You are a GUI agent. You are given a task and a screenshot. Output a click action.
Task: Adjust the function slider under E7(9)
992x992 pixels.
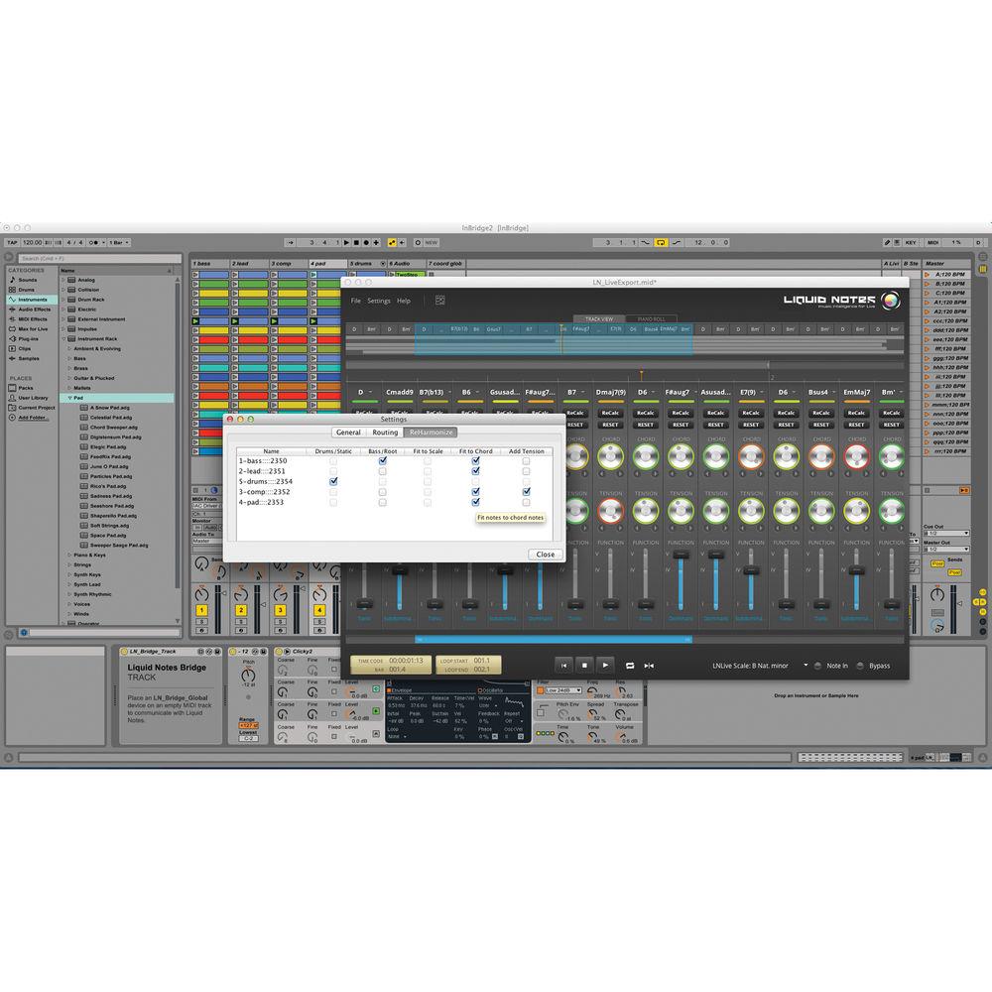click(x=751, y=572)
